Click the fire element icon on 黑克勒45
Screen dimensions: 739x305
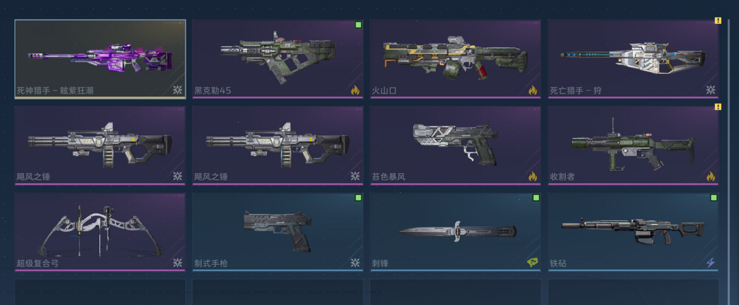355,90
